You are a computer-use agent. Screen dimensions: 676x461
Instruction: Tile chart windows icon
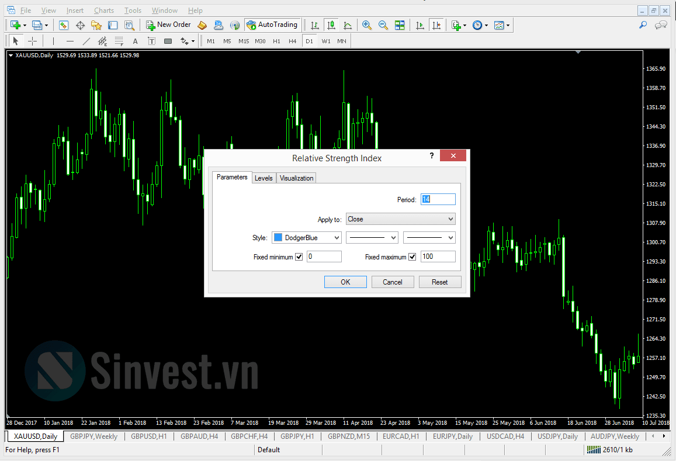pos(400,26)
